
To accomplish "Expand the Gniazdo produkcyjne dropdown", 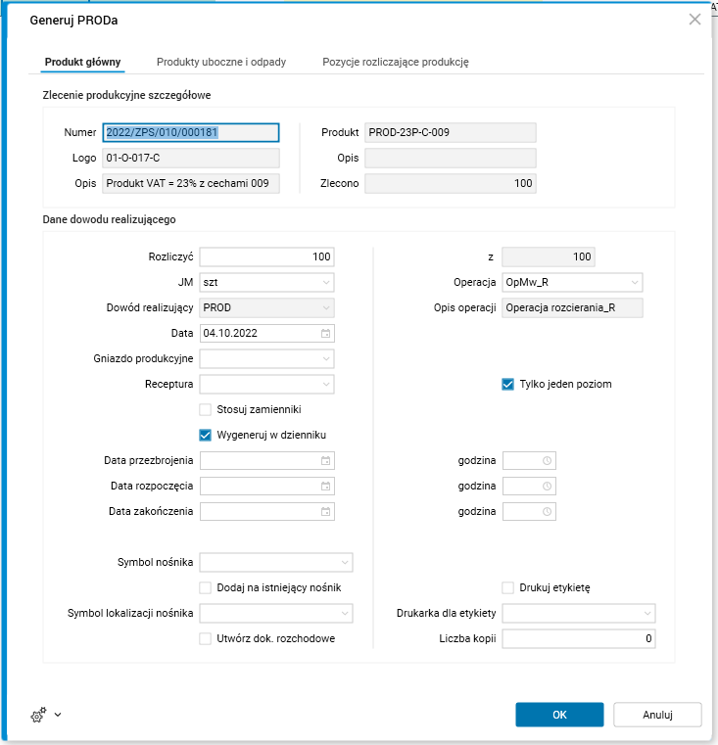I will 326,358.
